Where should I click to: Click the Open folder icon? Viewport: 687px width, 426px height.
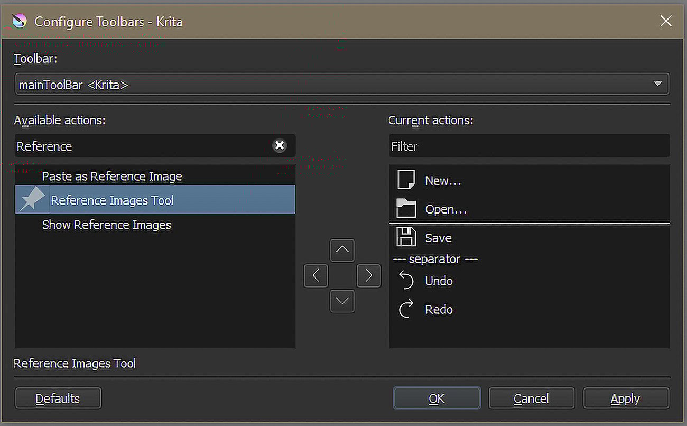pos(406,209)
